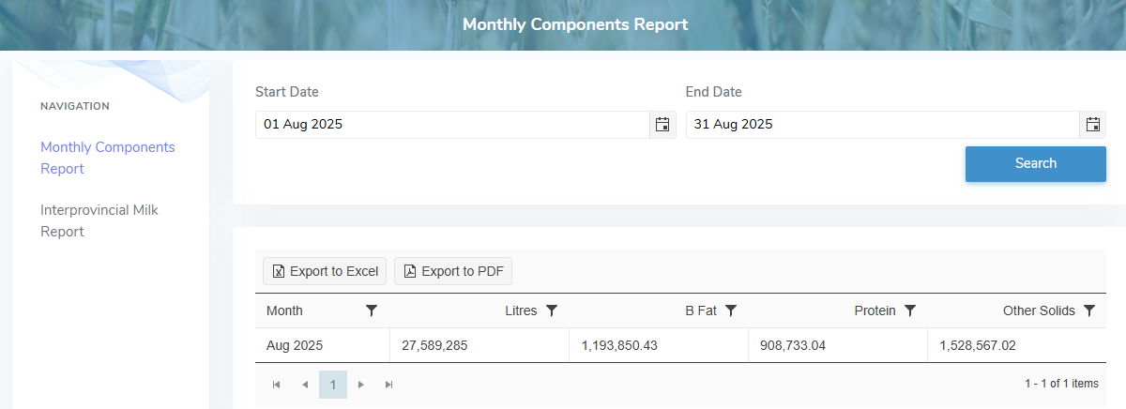Viewport: 1126px width, 409px height.
Task: Export the report to PDF
Action: pyautogui.click(x=453, y=271)
